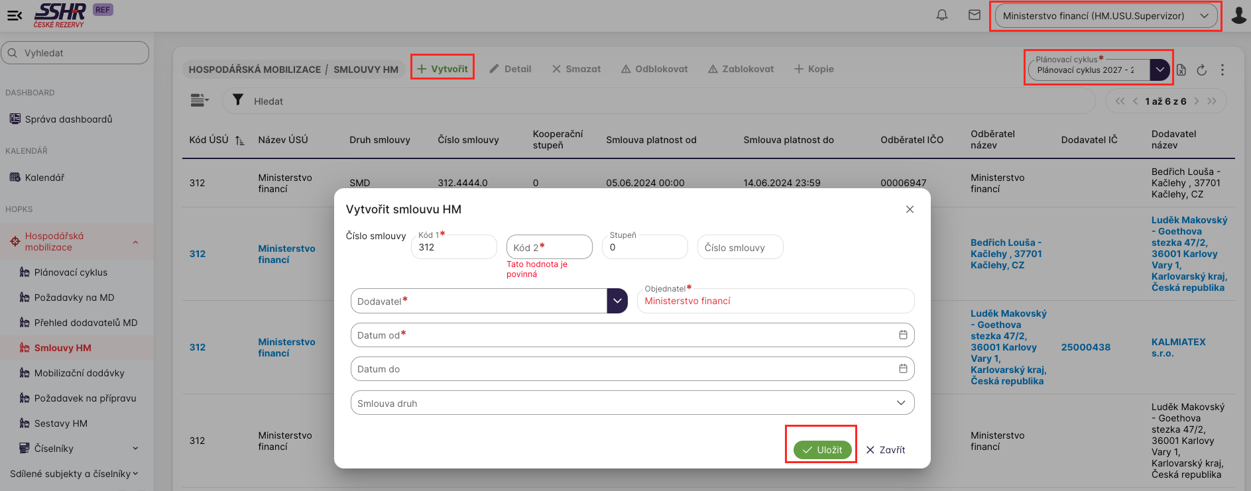1251x491 pixels.
Task: Open the Smlouva druh dropdown
Action: tap(900, 403)
